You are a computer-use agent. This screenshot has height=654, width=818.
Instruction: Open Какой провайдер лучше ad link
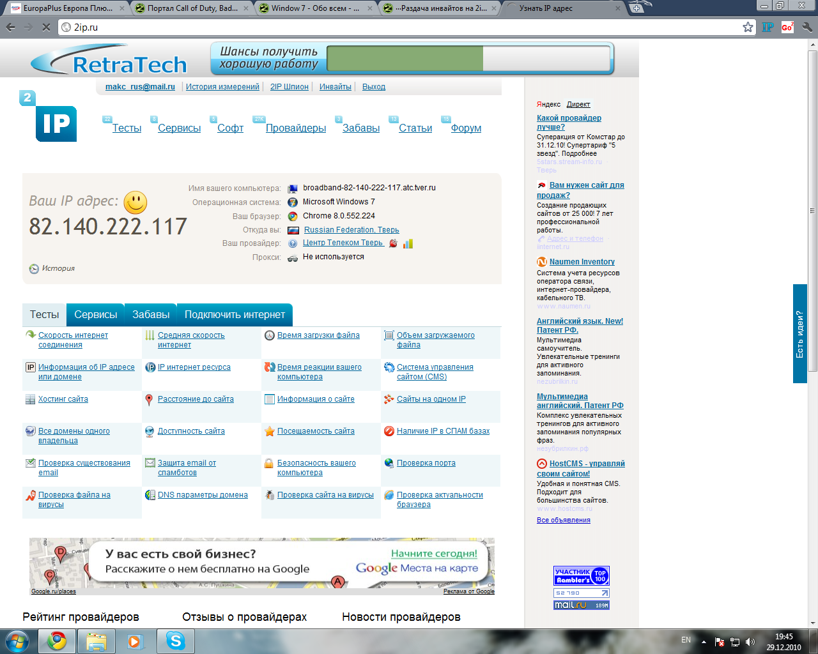(x=569, y=123)
